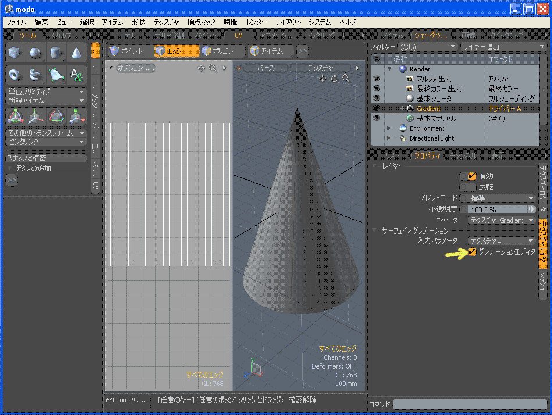Activate the scale tool icon
Screen dimensions: 552x415
(x=77, y=117)
